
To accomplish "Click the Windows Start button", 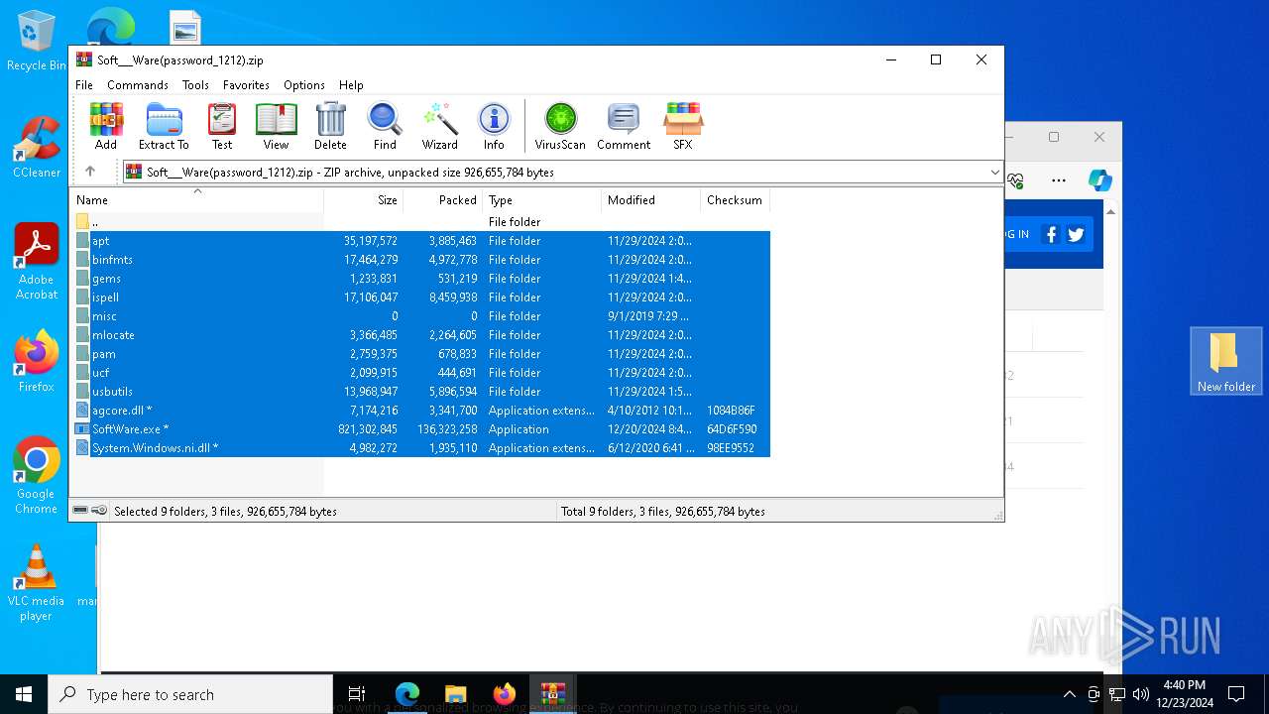I will coord(24,694).
